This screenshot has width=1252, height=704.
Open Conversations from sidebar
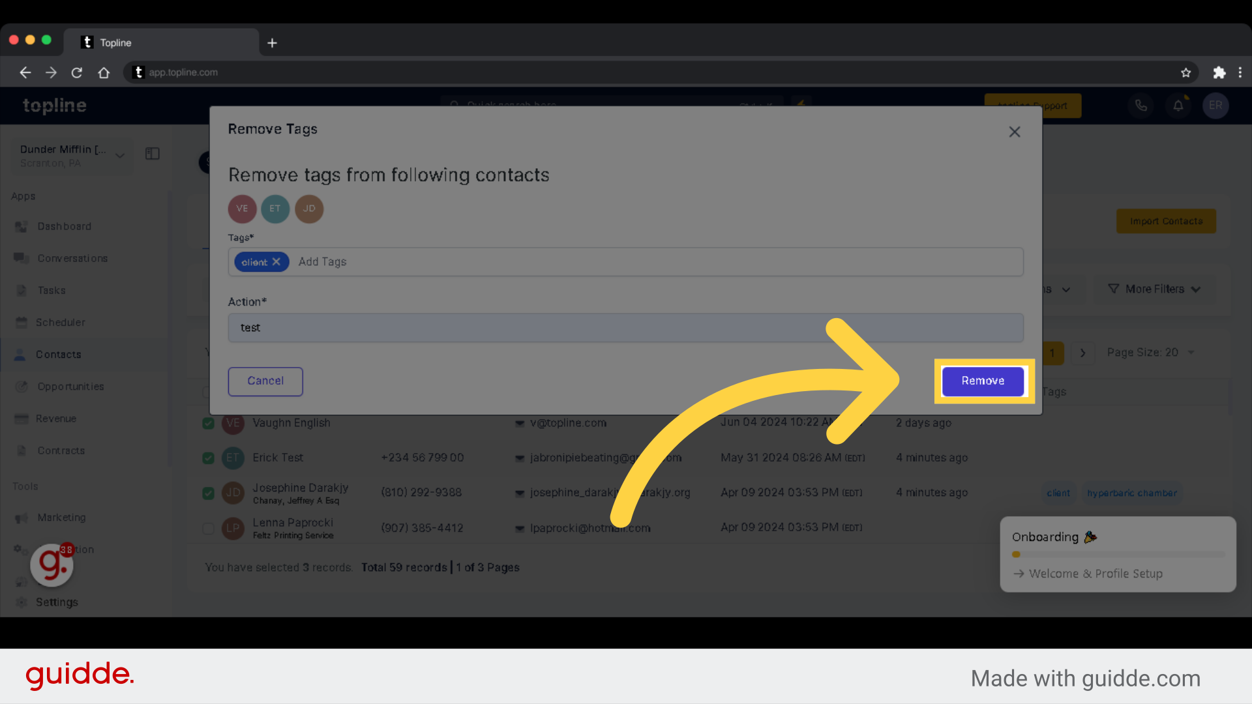73,258
